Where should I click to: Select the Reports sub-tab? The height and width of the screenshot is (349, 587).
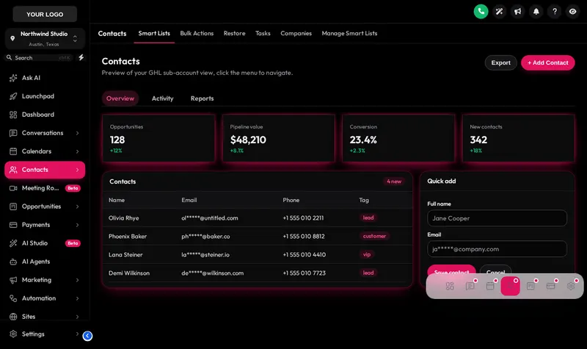point(203,98)
